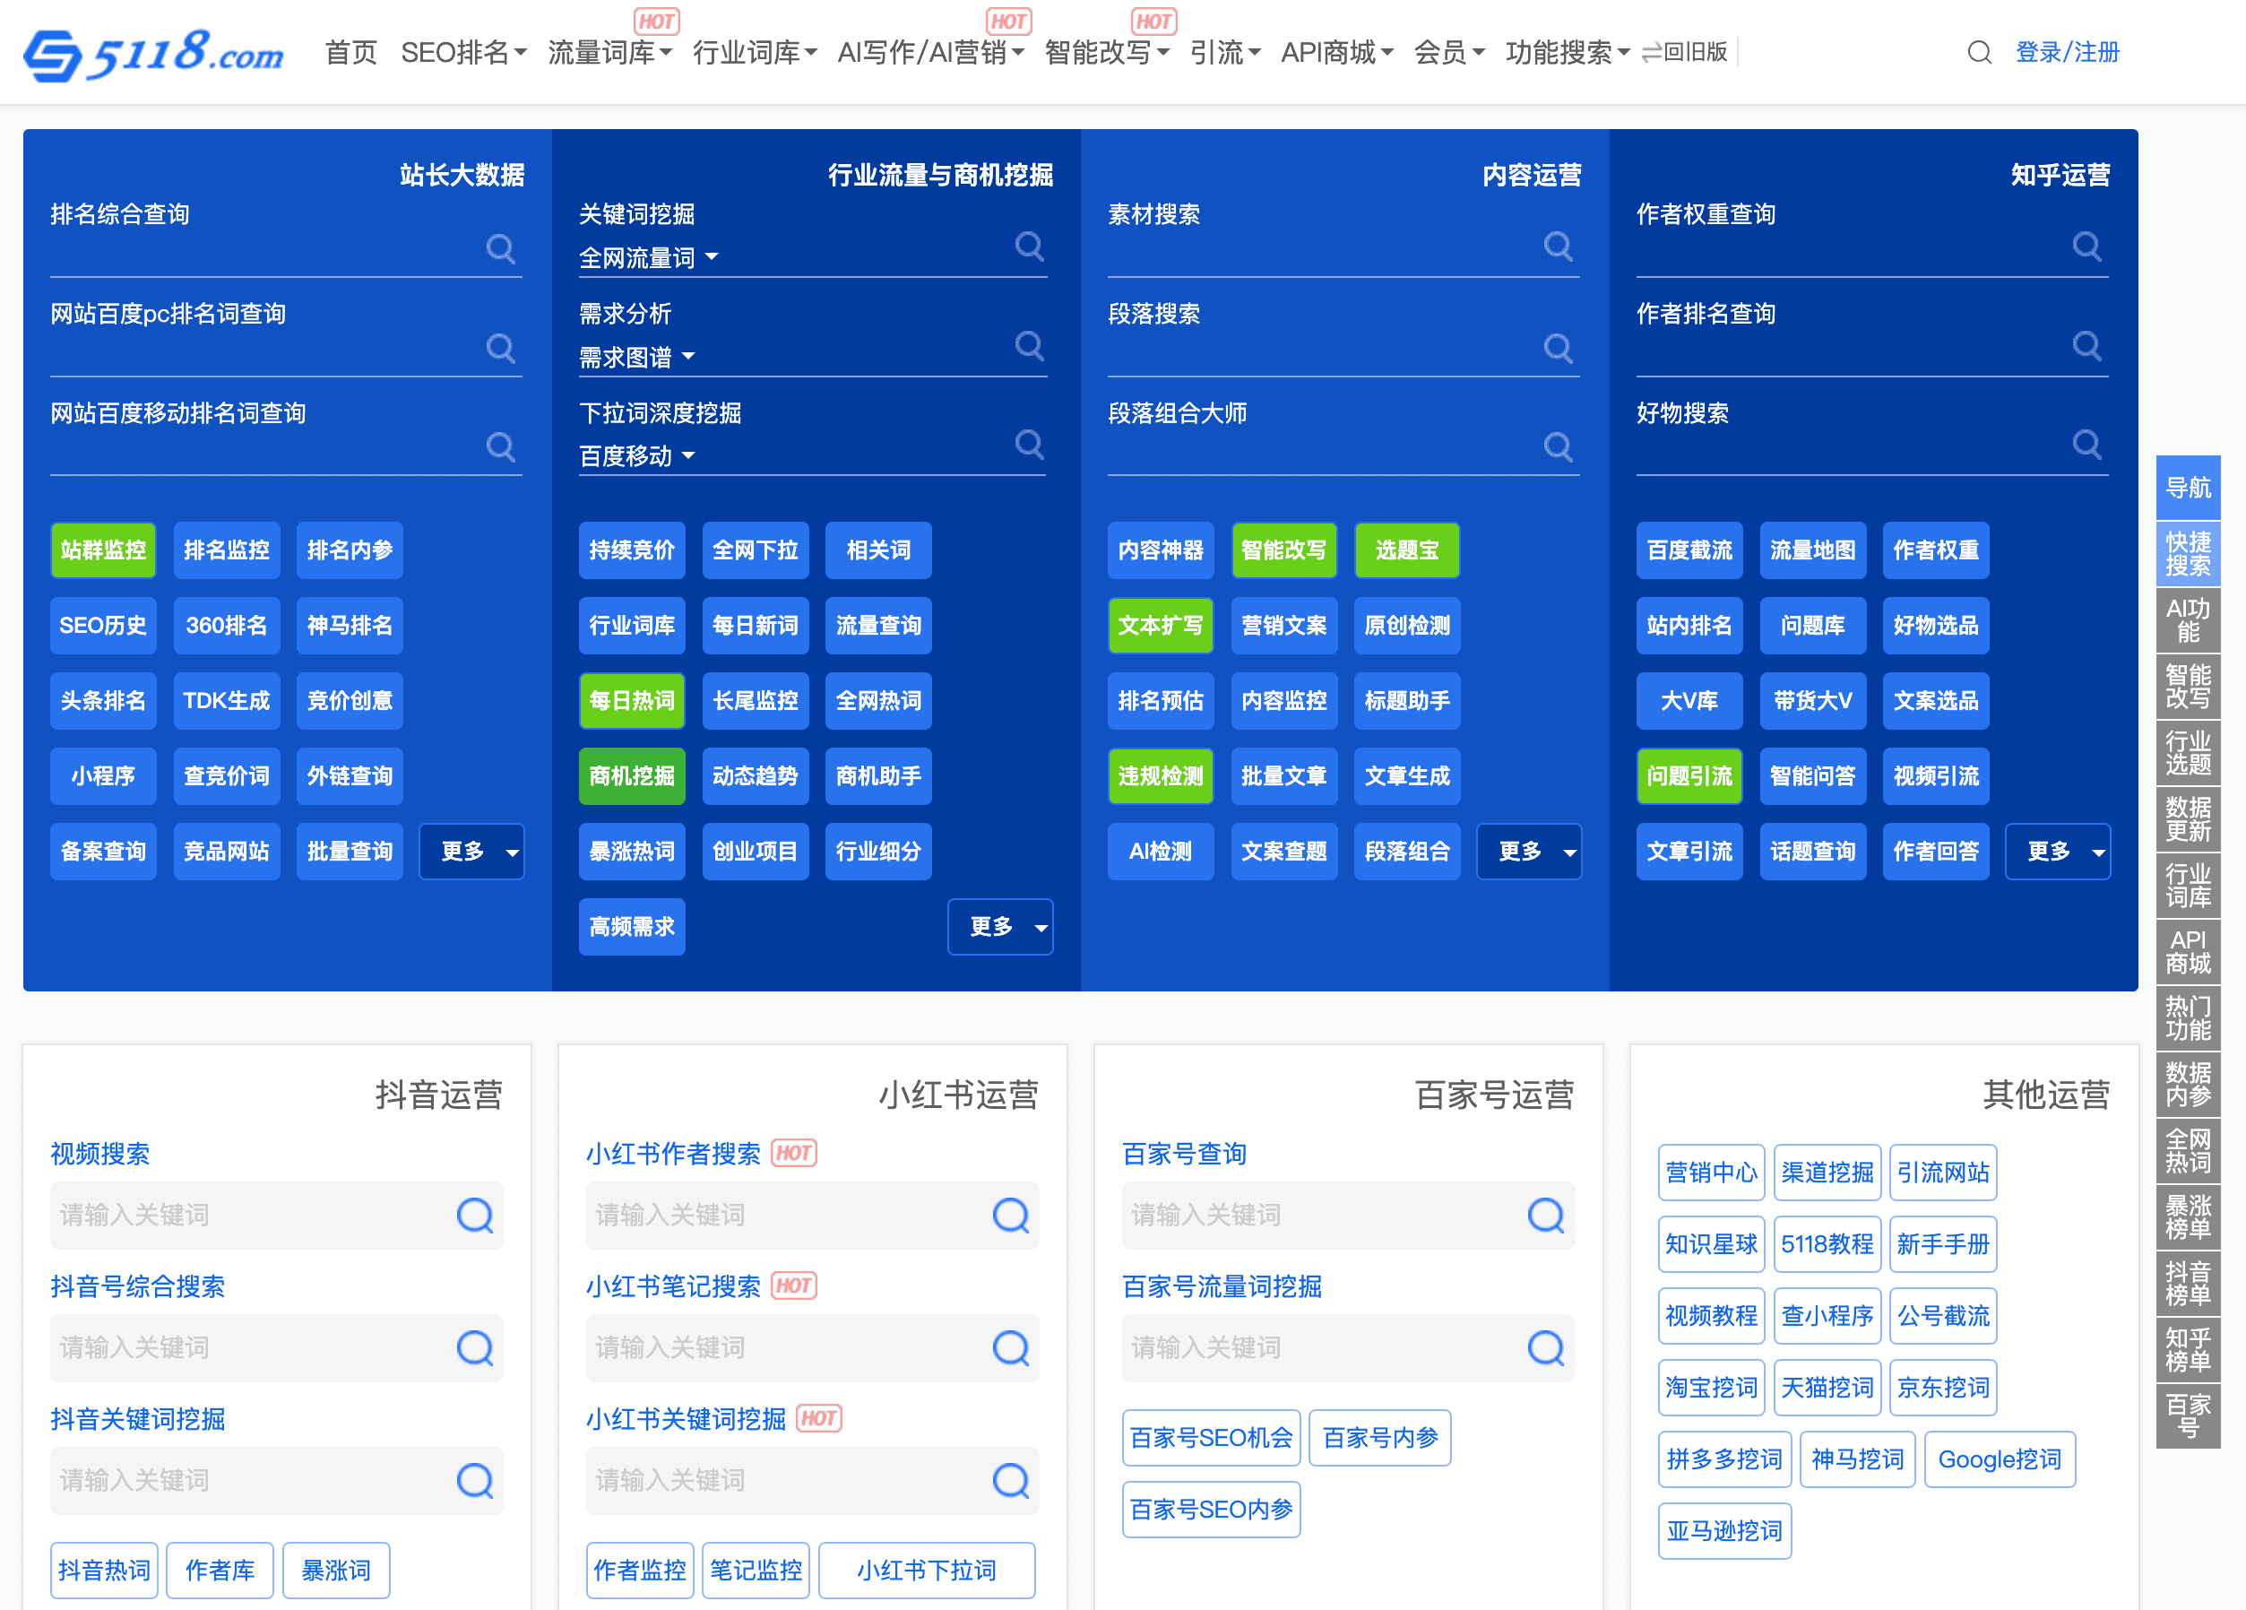The height and width of the screenshot is (1610, 2246).
Task: Click the green 文本扩写 button
Action: pyautogui.click(x=1161, y=625)
